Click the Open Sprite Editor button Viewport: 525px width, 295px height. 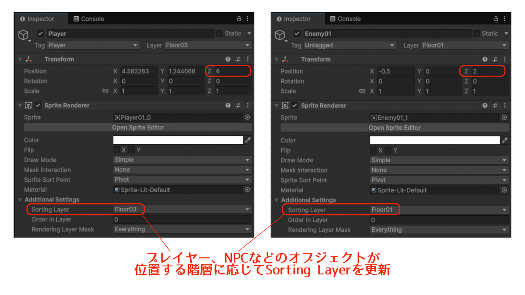[138, 127]
